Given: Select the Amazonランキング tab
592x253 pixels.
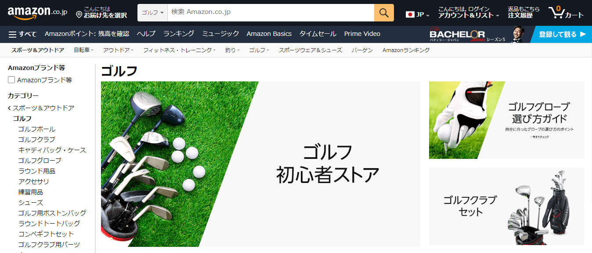Looking at the screenshot, I should (406, 50).
